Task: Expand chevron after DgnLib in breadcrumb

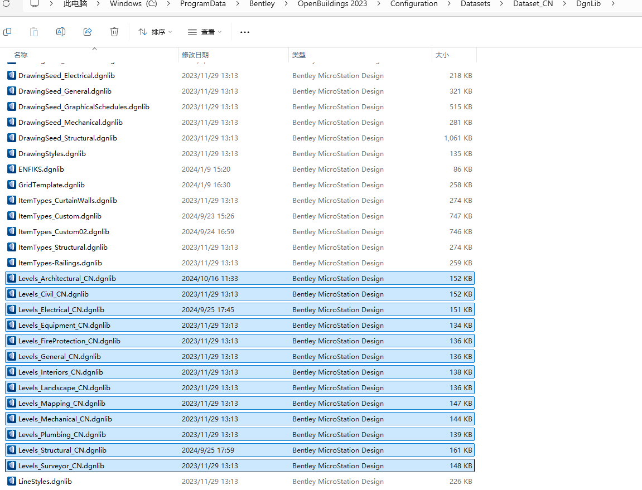Action: (613, 4)
